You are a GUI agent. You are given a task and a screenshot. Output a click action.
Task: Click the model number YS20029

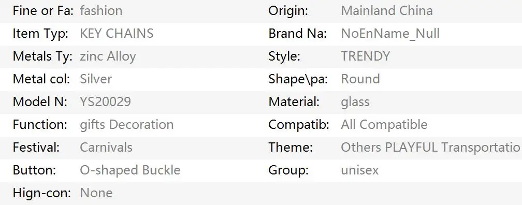coord(105,101)
